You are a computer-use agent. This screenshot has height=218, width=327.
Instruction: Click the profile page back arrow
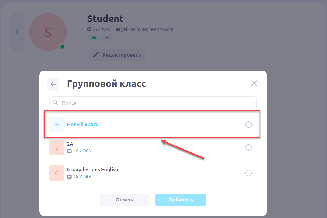[x=18, y=32]
